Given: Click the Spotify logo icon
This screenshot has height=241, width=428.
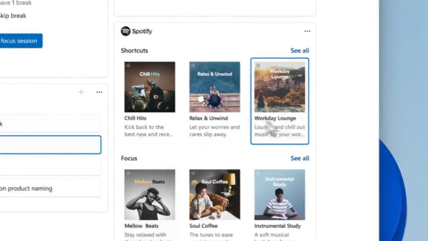Looking at the screenshot, I should [126, 31].
